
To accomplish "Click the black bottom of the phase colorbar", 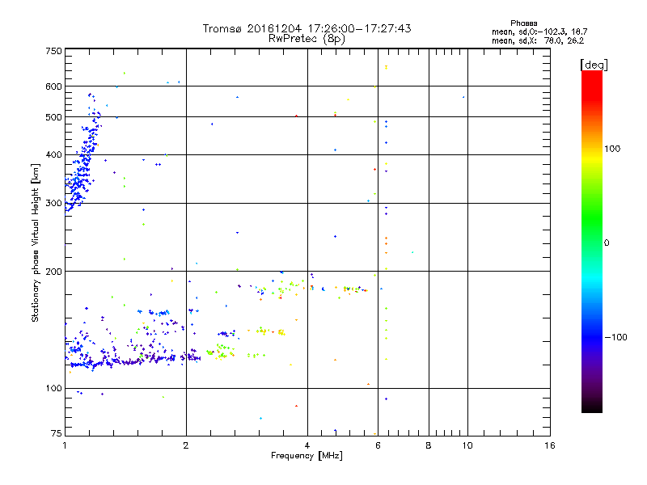I will pos(592,407).
